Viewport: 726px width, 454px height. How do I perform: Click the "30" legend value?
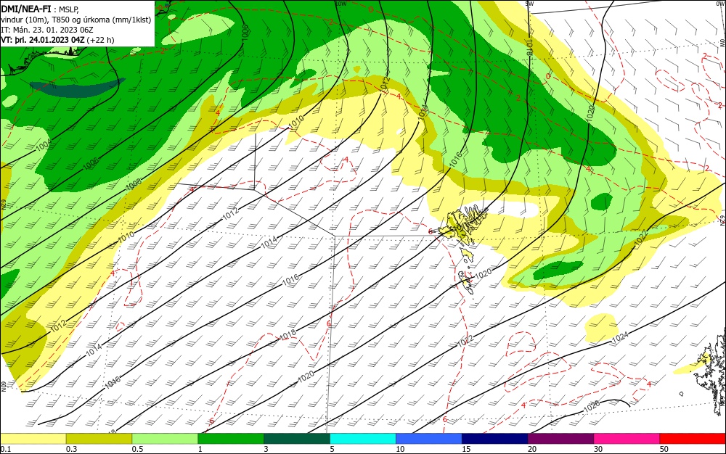click(x=598, y=449)
